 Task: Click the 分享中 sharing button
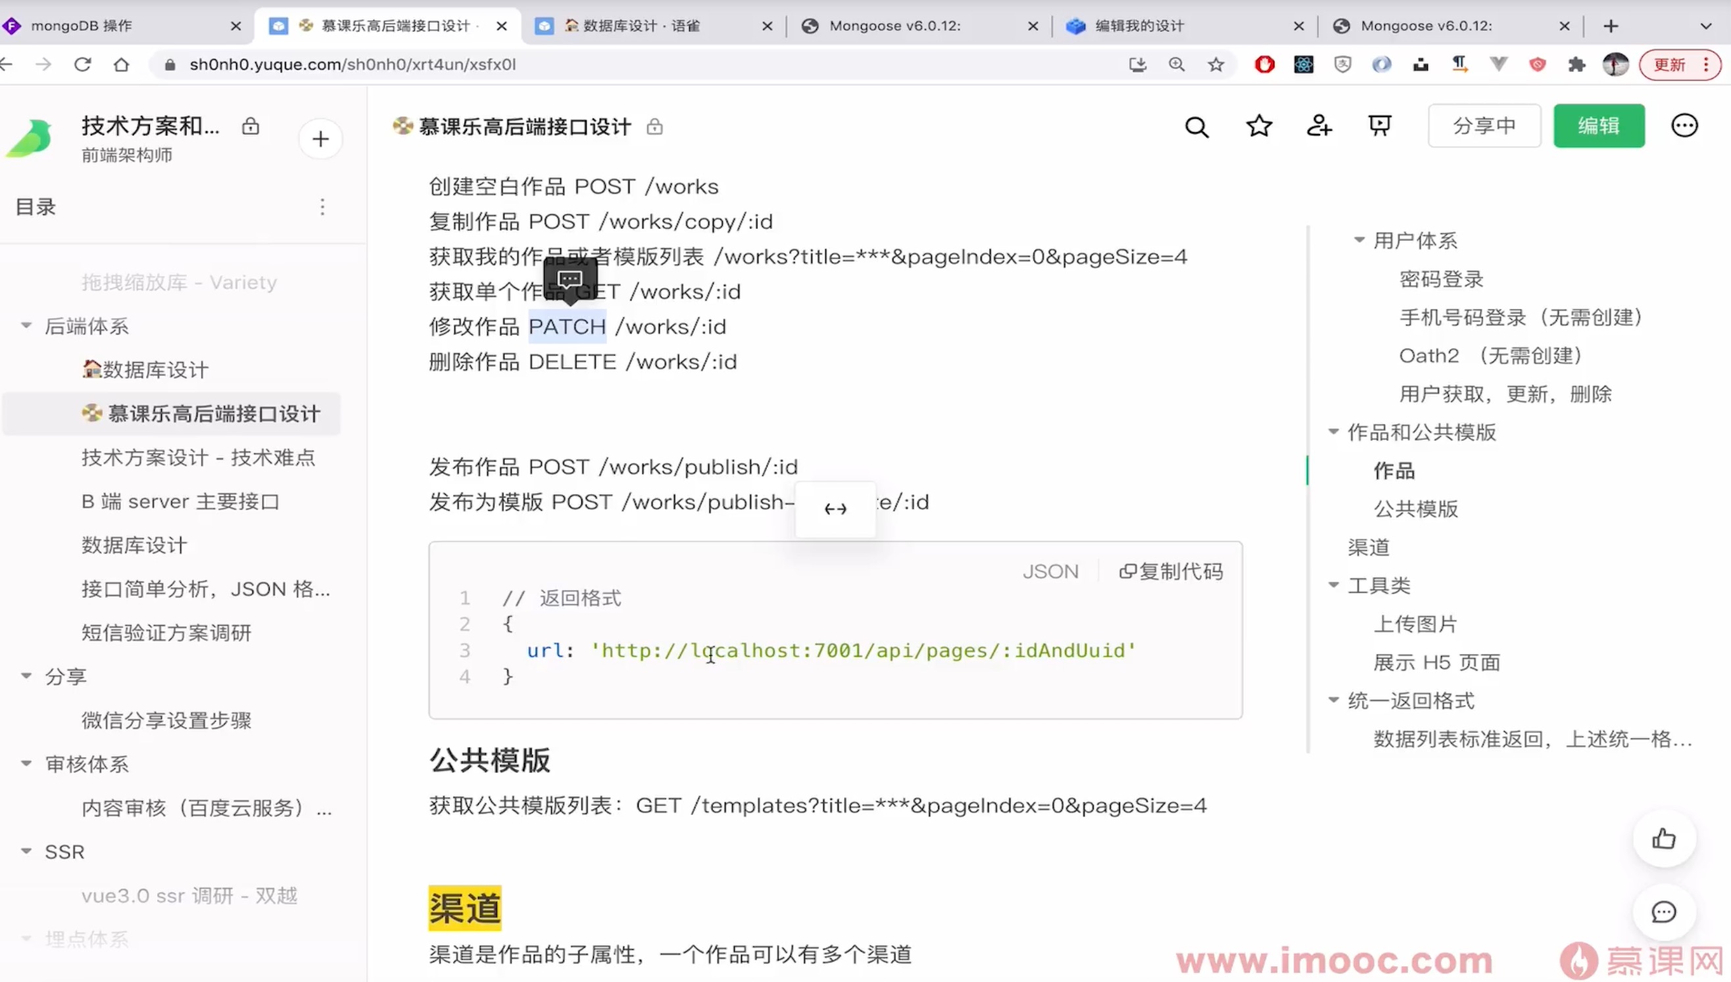click(1483, 126)
